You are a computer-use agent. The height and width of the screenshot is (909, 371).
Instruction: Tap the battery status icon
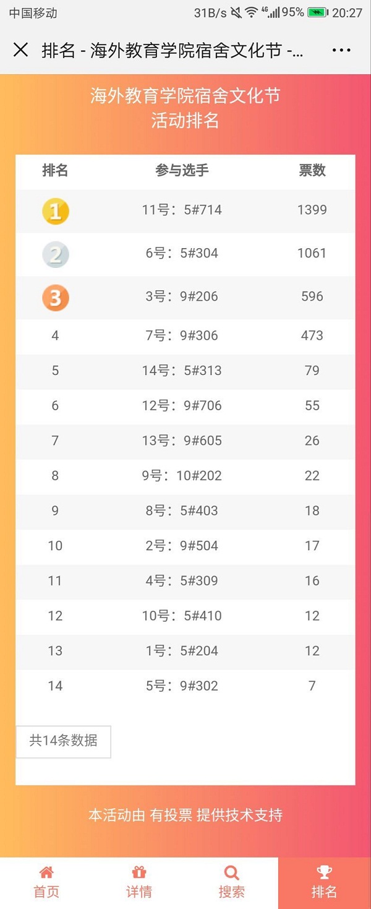(317, 12)
